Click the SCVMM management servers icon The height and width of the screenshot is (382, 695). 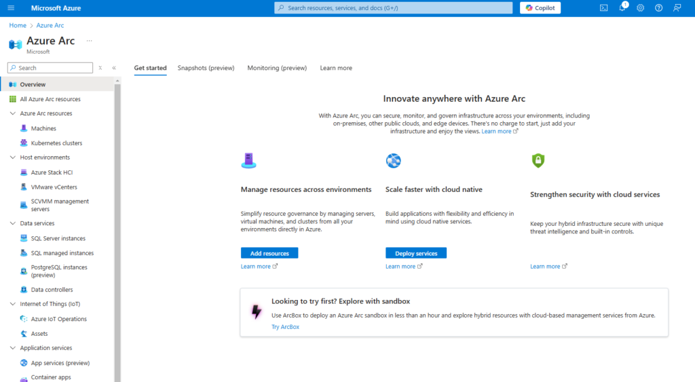point(24,205)
